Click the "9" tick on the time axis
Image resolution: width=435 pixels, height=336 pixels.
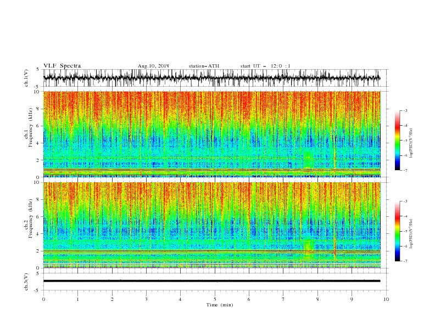point(352,299)
